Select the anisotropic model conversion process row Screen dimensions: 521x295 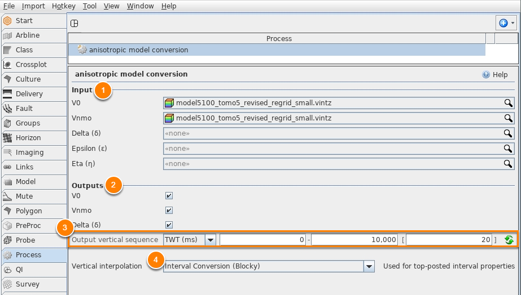277,50
